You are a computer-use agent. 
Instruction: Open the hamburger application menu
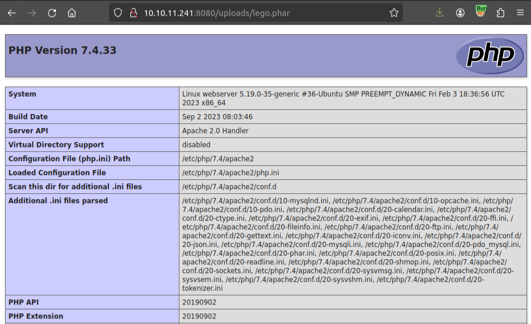520,13
